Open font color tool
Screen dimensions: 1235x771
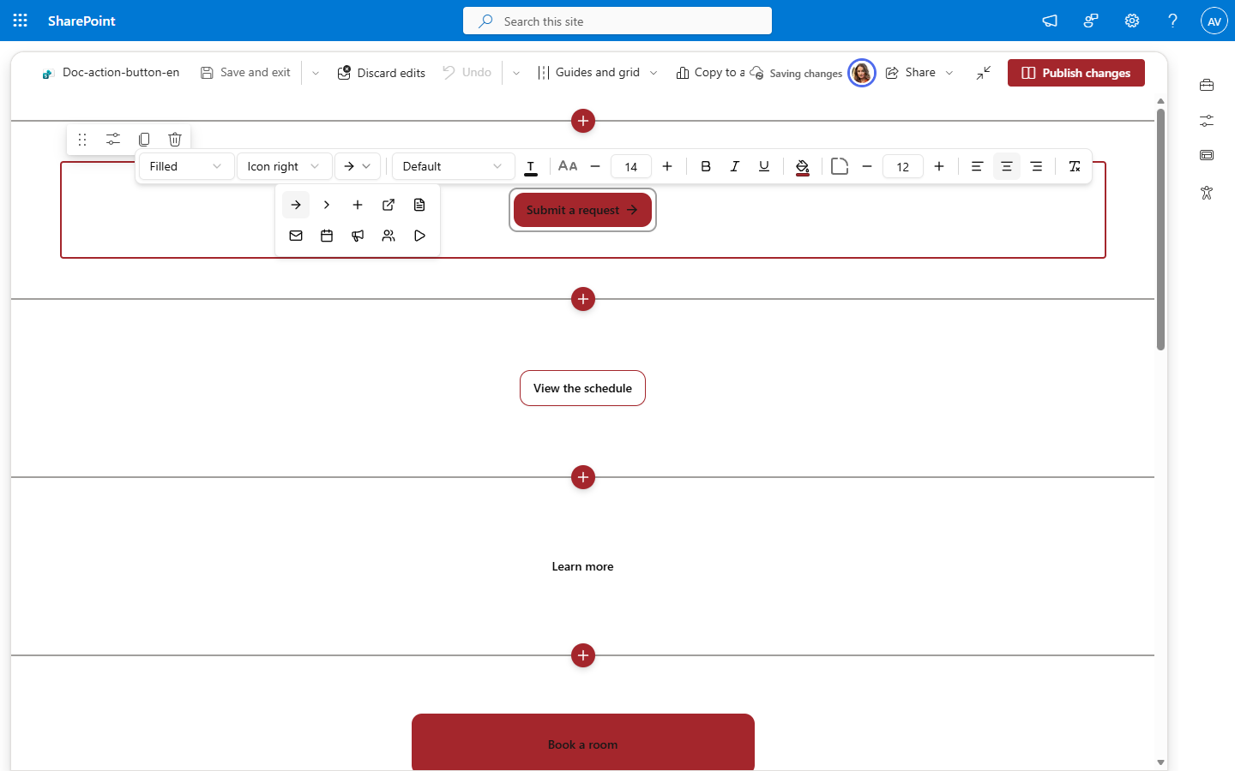(531, 167)
